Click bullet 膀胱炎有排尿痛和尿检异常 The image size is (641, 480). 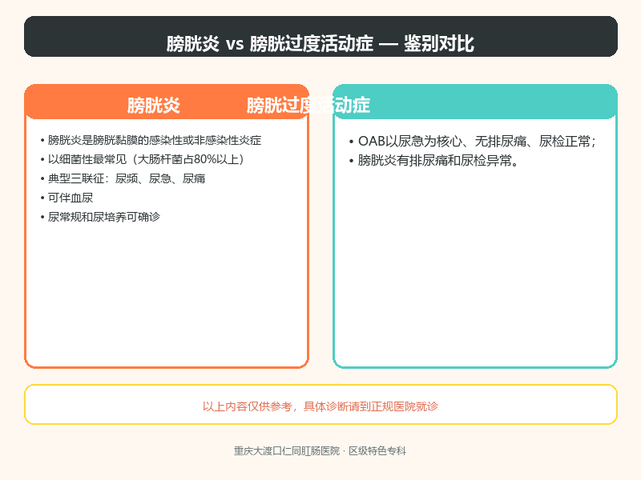(433, 161)
